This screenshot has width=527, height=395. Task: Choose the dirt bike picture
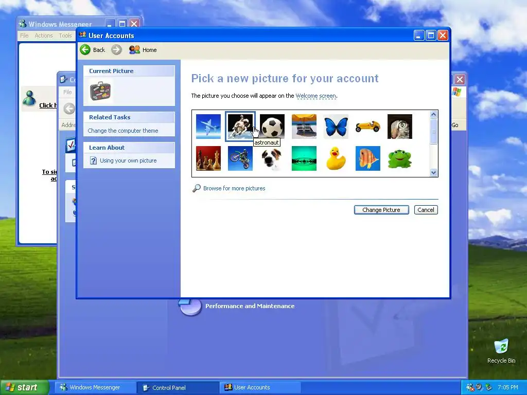point(240,158)
